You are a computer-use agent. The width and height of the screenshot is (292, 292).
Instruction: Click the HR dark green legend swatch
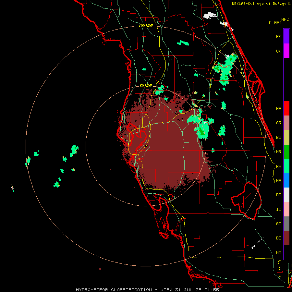click(286, 152)
